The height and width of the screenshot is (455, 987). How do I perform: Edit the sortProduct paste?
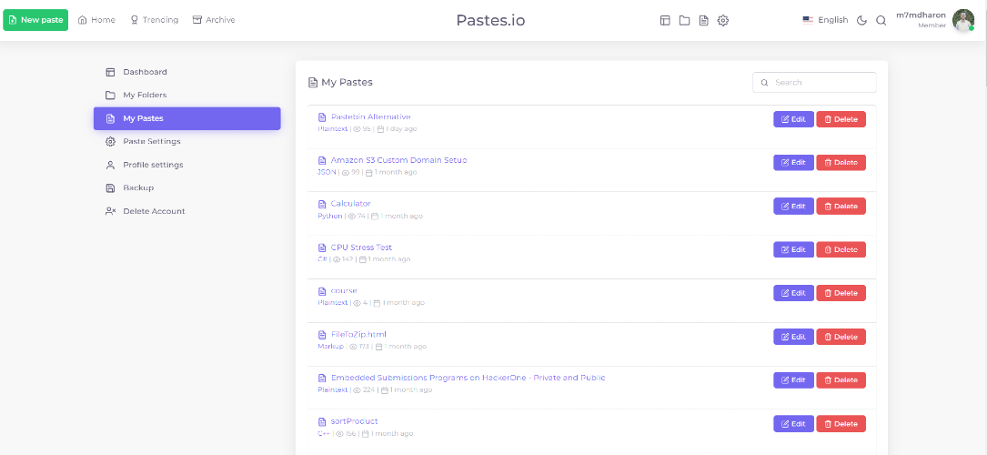coord(793,423)
